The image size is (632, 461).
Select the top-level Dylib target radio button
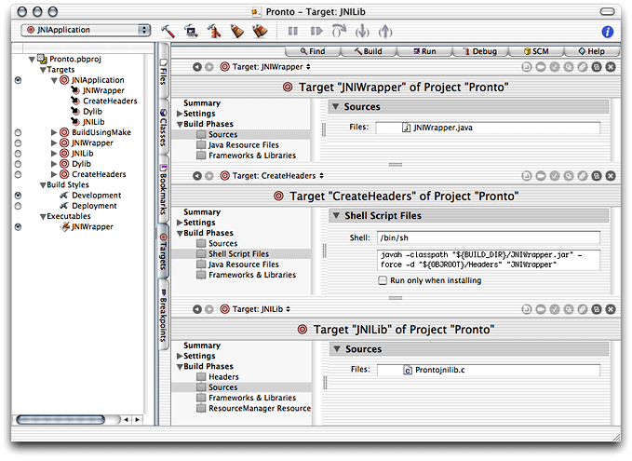(x=18, y=164)
